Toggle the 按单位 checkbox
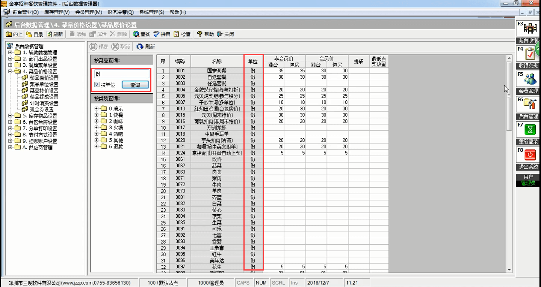 [x=97, y=85]
